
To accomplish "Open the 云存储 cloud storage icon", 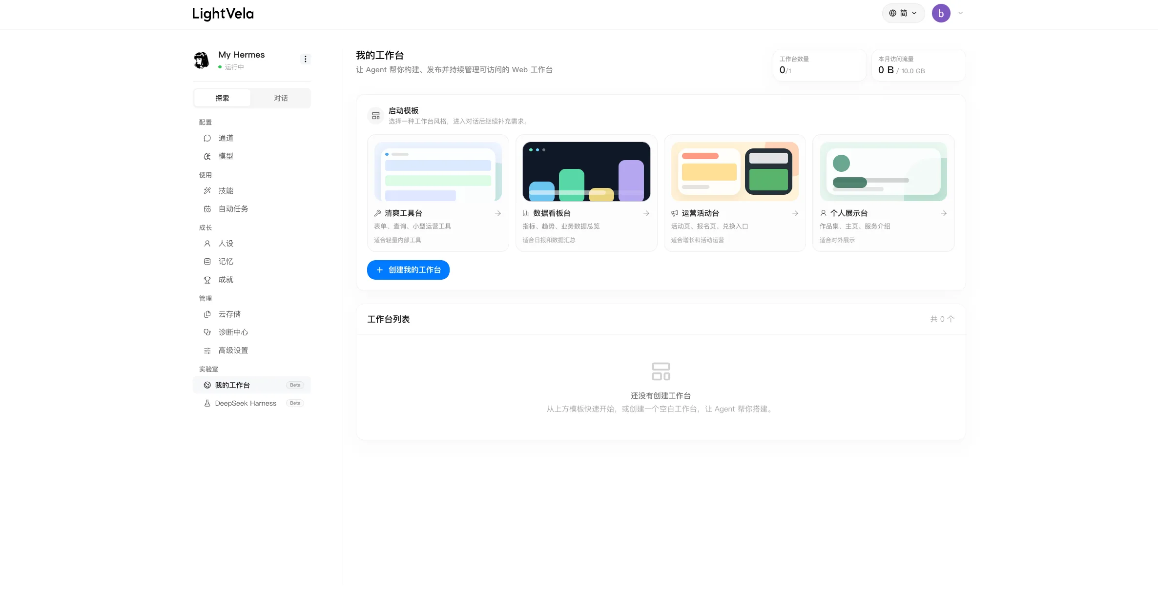I will (x=207, y=314).
